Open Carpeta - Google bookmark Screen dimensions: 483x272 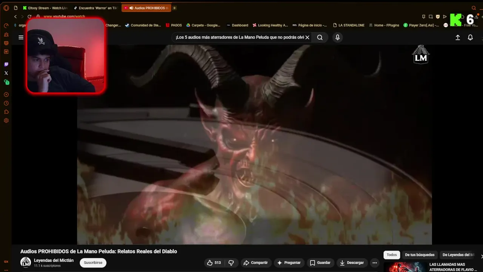(x=203, y=25)
